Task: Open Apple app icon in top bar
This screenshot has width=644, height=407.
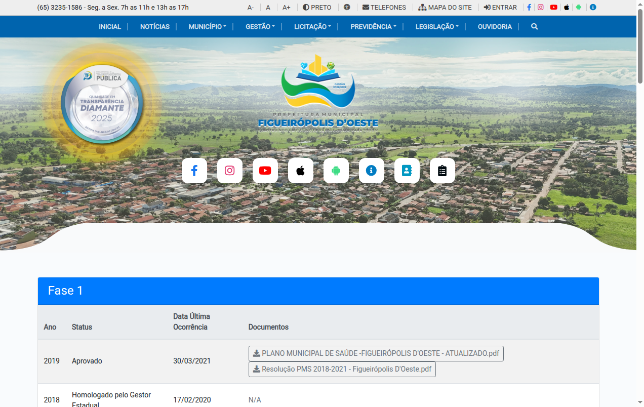Action: tap(567, 8)
